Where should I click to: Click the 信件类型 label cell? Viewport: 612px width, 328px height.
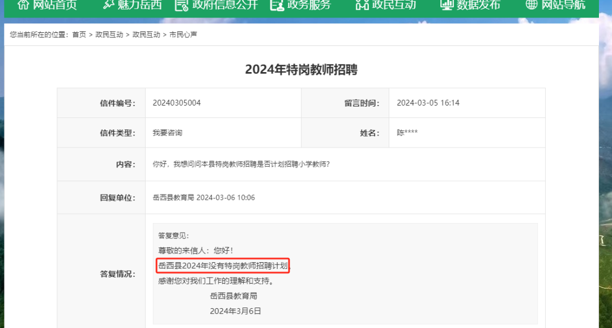101,133
